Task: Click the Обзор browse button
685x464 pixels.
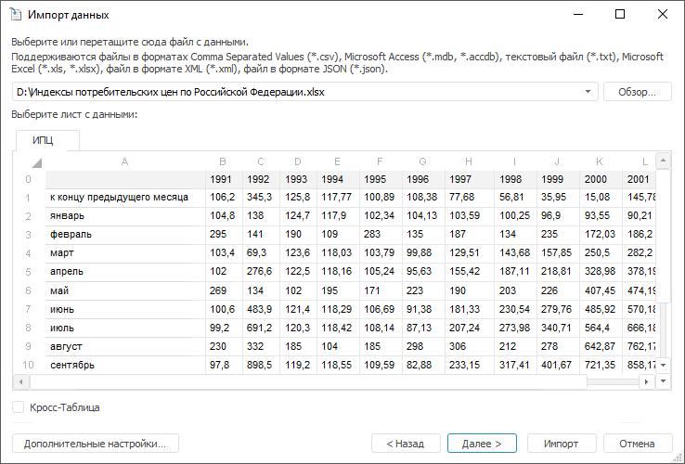Action: coord(638,92)
